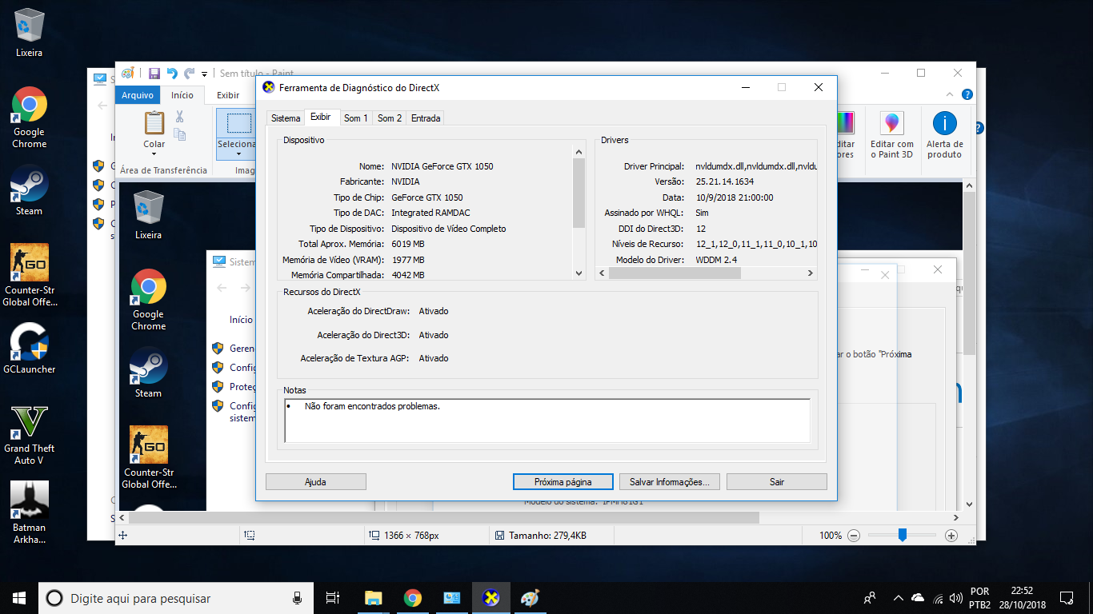
Task: Click the taskbar search box
Action: (177, 598)
